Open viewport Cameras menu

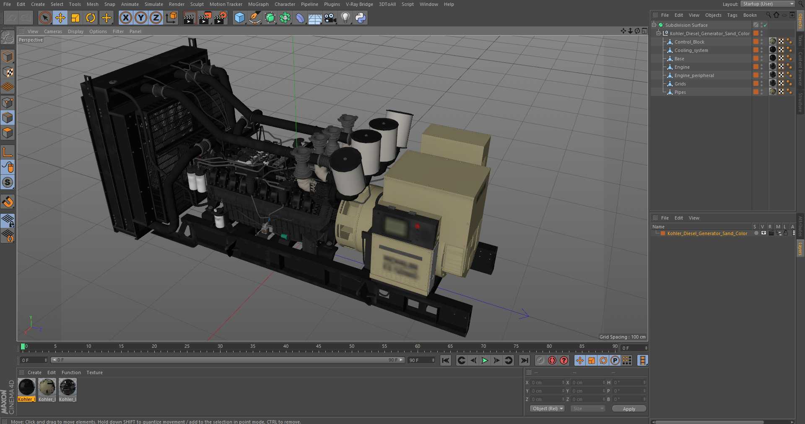(53, 31)
